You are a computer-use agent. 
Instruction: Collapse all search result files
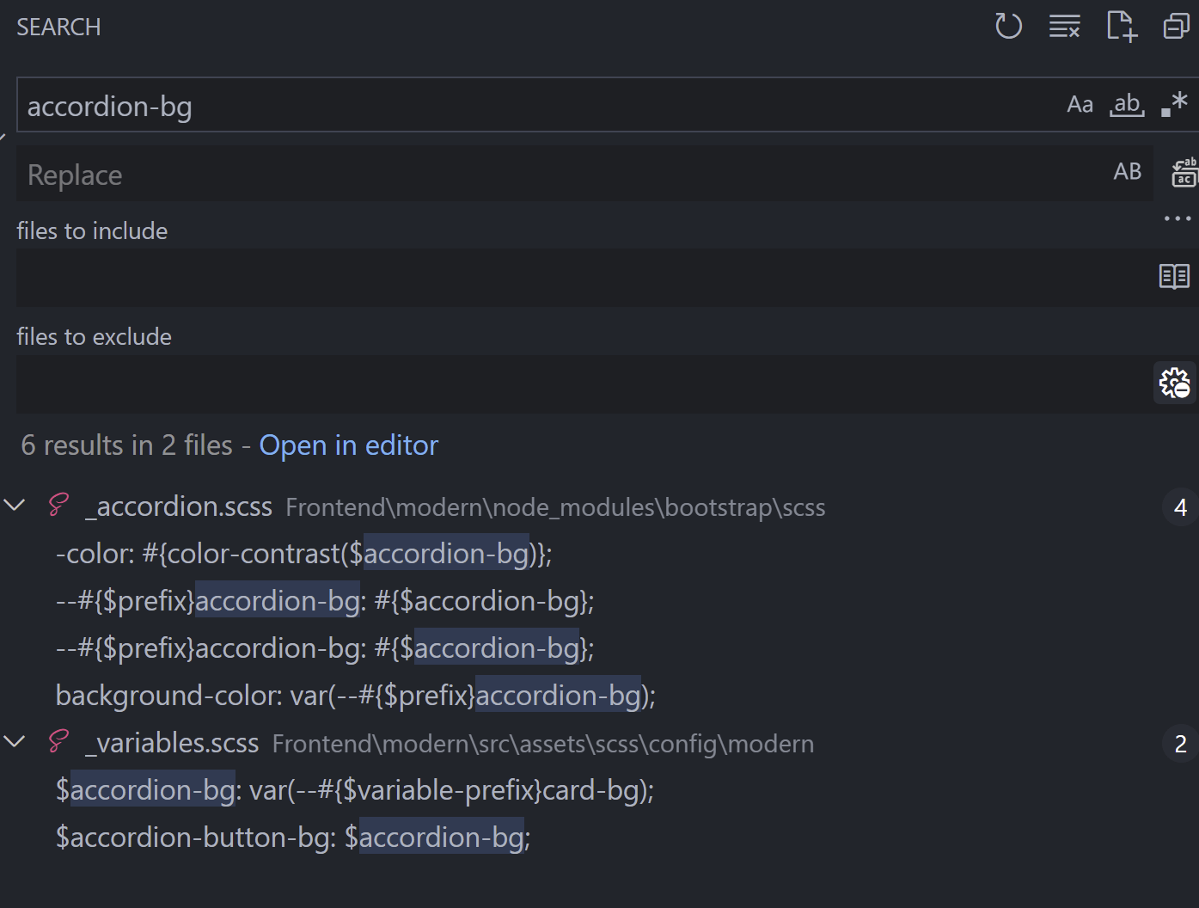[x=1176, y=26]
